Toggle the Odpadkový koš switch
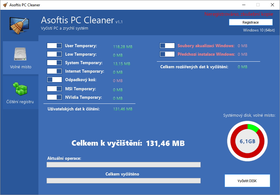The width and height of the screenshot is (280, 195). [x=54, y=80]
